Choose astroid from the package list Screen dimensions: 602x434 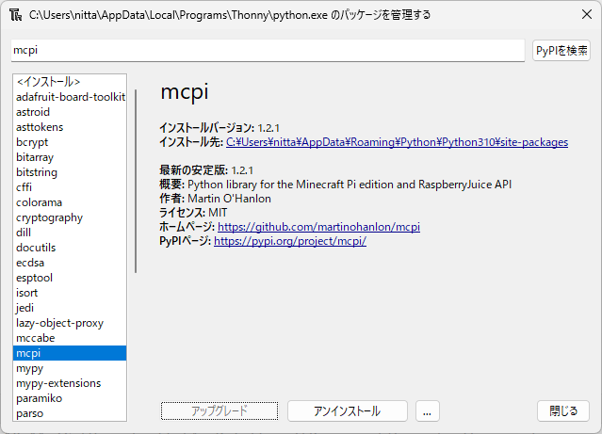(x=33, y=112)
